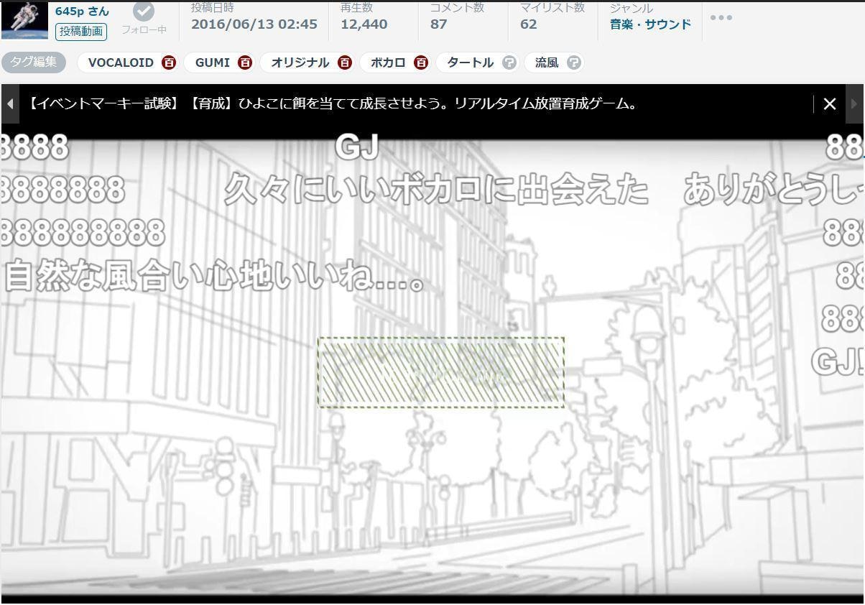Select the ボカロ tag
The image size is (865, 605).
coord(388,63)
